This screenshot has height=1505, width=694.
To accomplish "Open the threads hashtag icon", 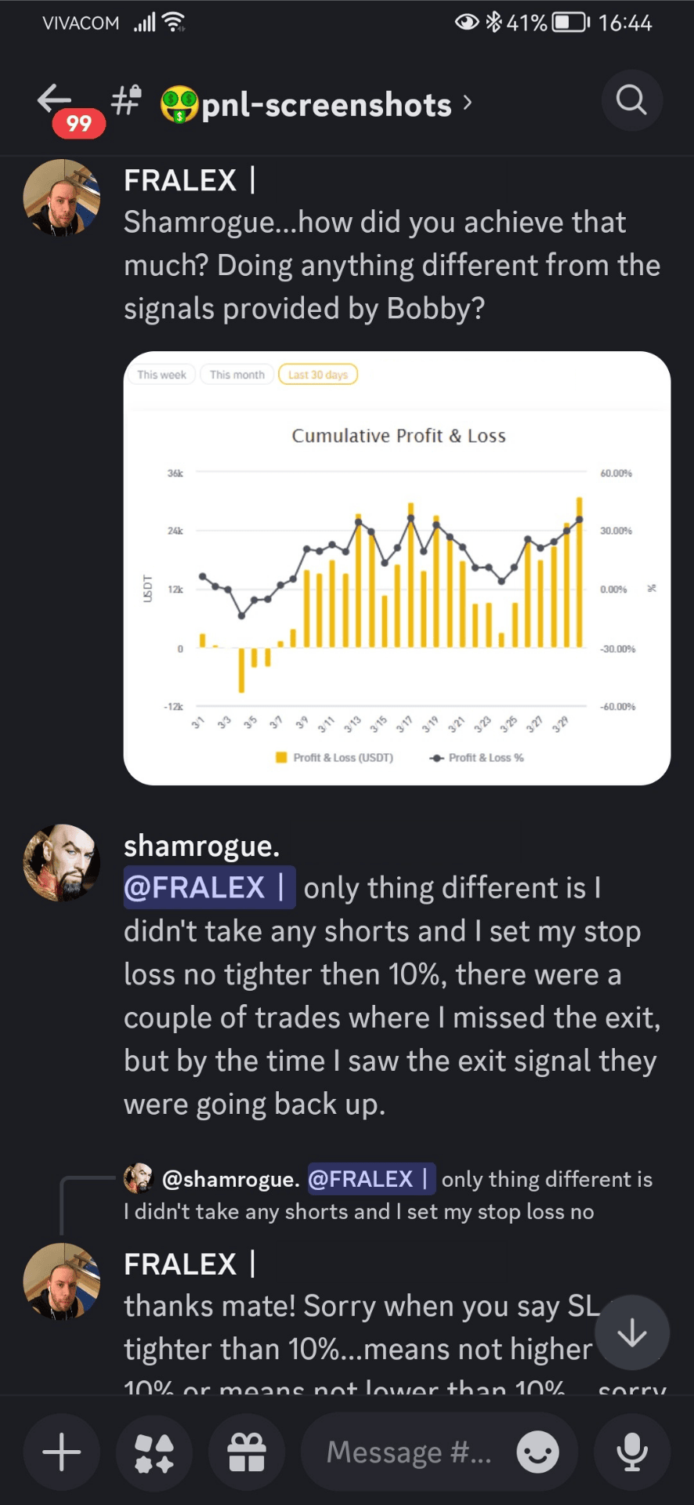I will coord(126,101).
